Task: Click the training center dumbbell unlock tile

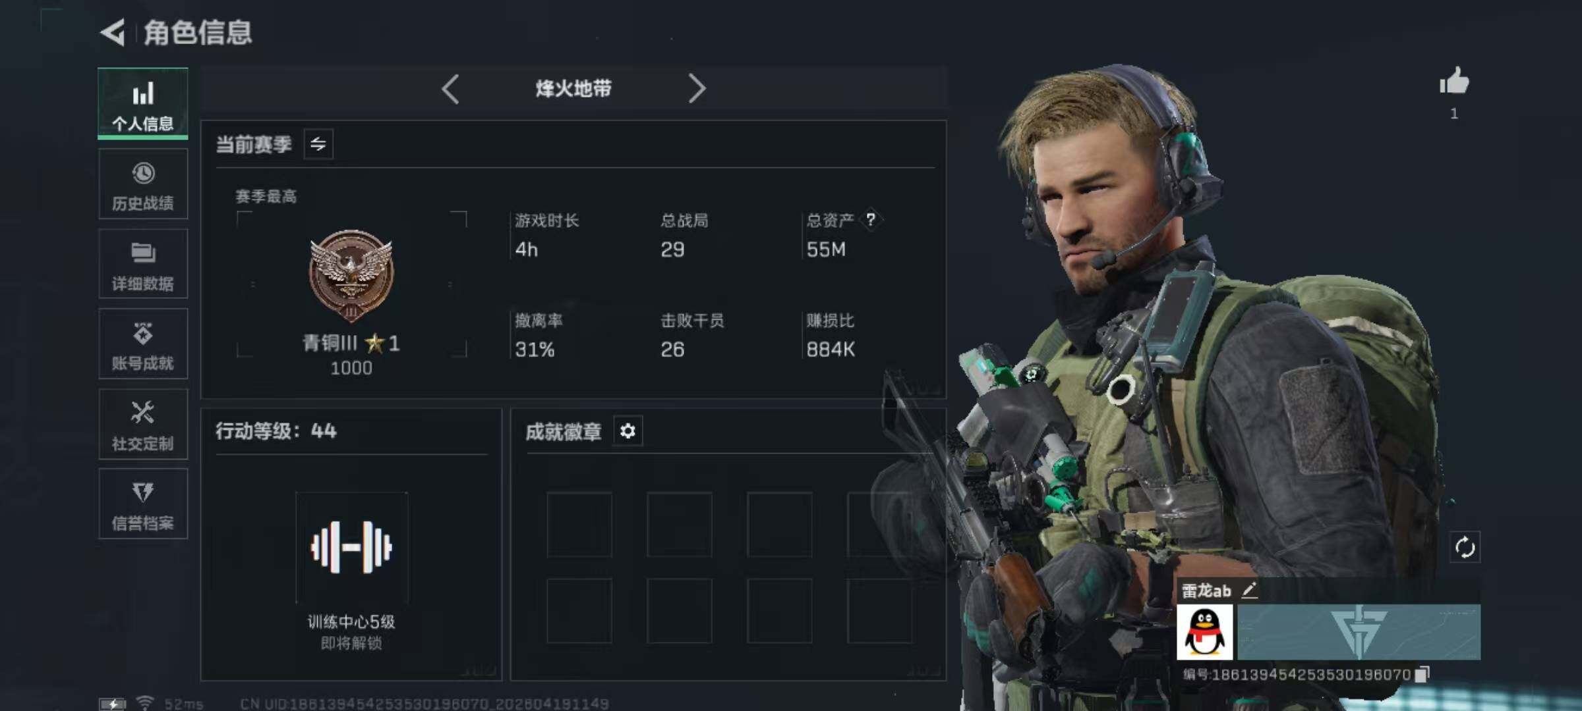Action: pos(352,548)
